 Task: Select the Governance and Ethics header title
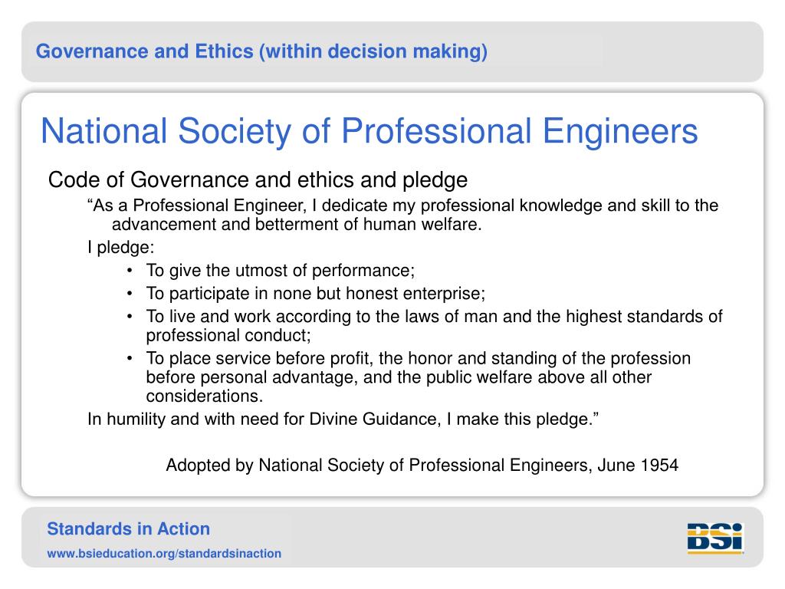pos(262,51)
